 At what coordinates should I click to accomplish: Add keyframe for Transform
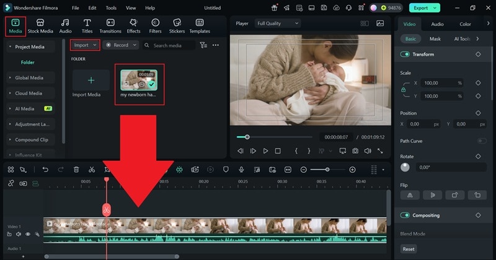click(478, 54)
